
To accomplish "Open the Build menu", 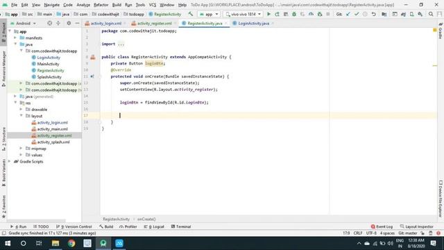I will pyautogui.click(x=117, y=5).
